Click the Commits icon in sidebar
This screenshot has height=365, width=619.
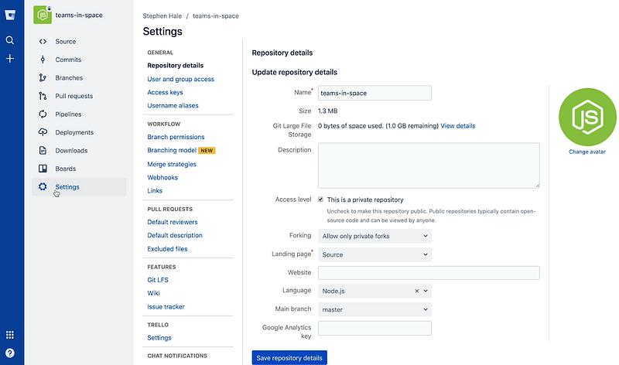[43, 60]
